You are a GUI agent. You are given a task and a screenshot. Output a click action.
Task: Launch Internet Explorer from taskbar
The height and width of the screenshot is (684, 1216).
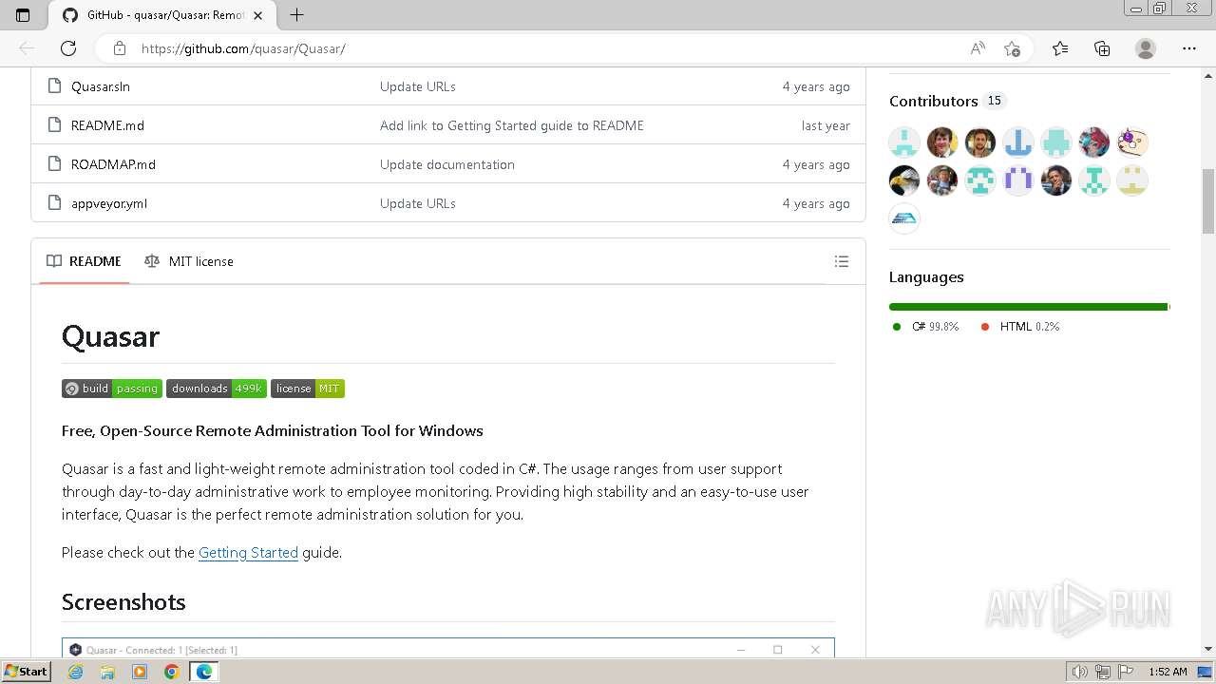click(x=76, y=672)
